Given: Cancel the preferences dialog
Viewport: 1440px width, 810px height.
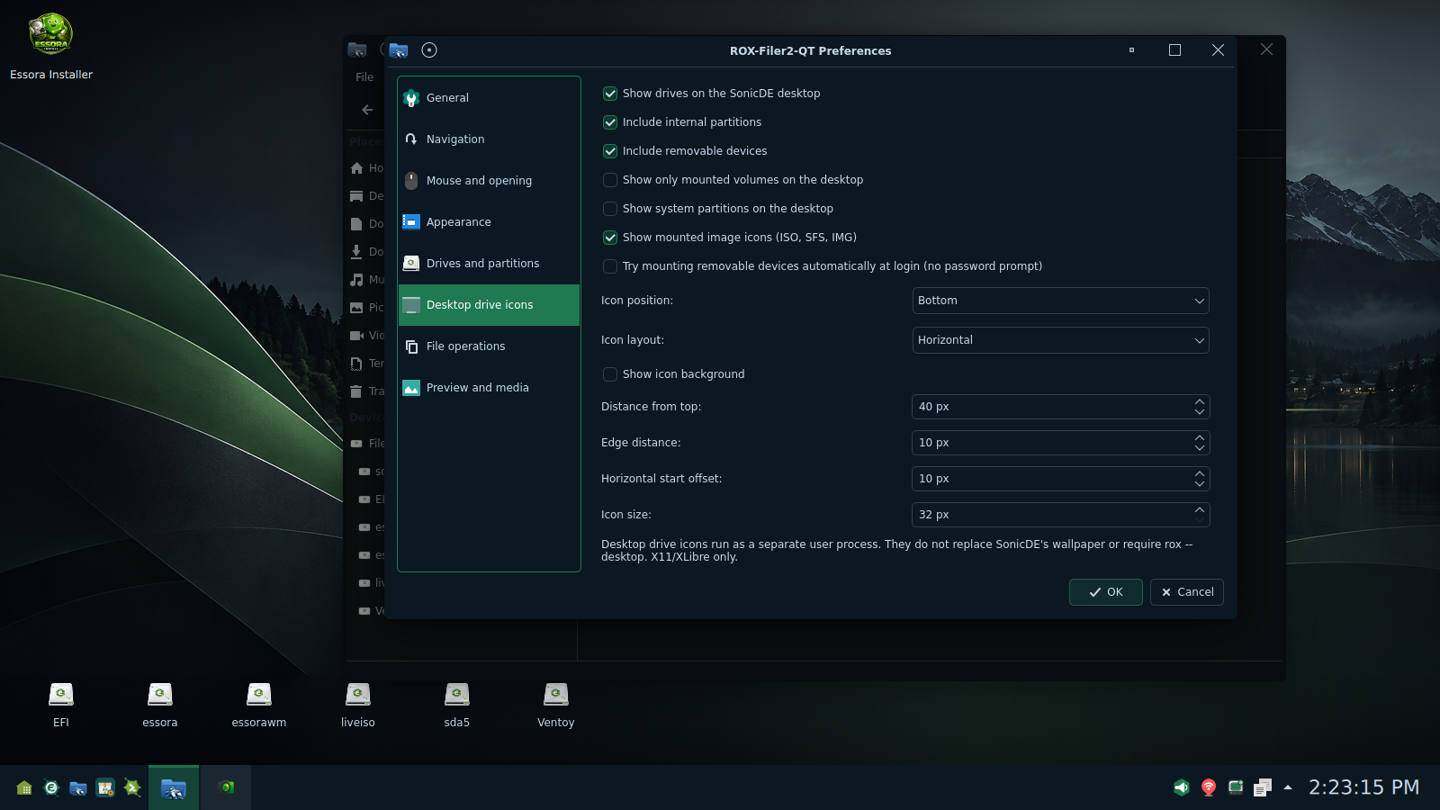Looking at the screenshot, I should pos(1187,592).
